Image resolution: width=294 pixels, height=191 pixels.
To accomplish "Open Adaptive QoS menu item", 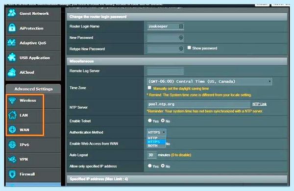I will coord(33,43).
